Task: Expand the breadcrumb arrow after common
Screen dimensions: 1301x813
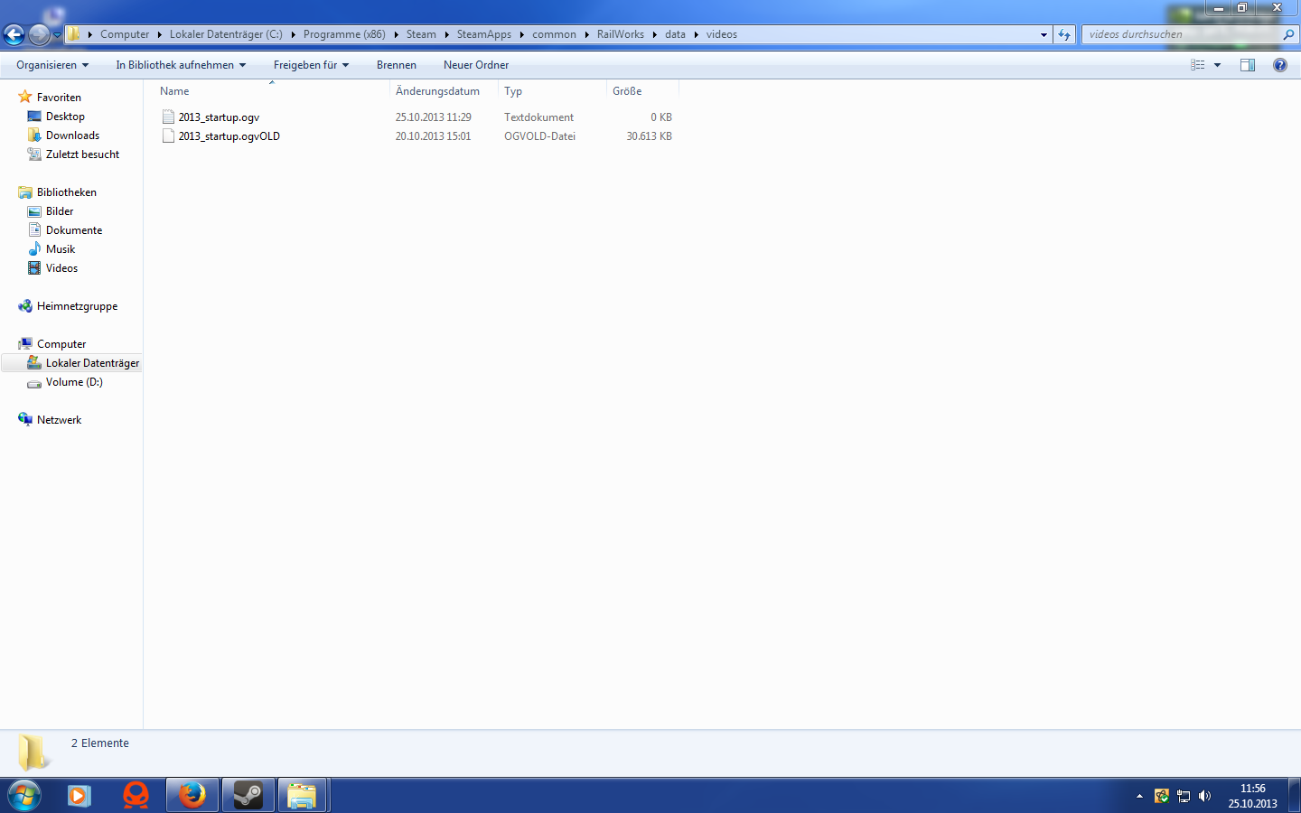Action: (586, 34)
